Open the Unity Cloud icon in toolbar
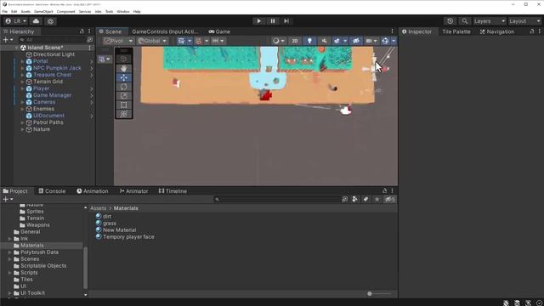This screenshot has height=306, width=544. [36, 21]
